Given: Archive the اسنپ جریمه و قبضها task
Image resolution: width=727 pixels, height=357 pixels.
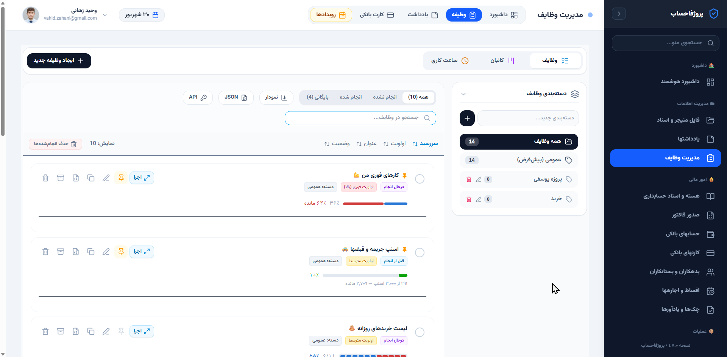Looking at the screenshot, I should point(61,252).
